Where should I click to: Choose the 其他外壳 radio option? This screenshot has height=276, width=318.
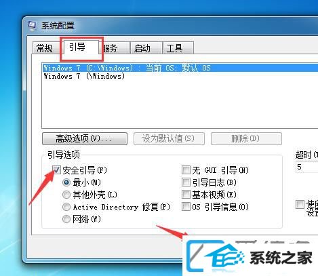click(66, 195)
